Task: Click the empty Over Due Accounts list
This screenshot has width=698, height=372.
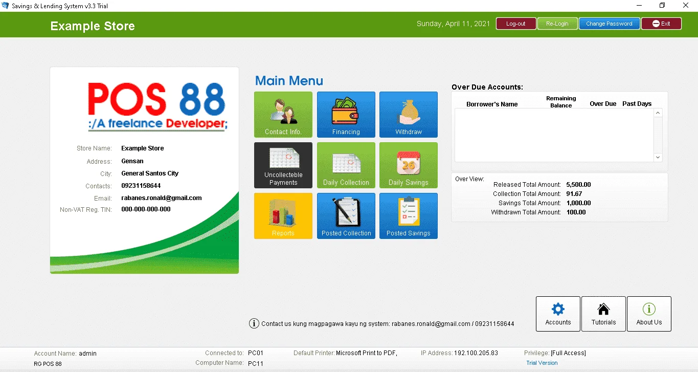Action: (554, 135)
